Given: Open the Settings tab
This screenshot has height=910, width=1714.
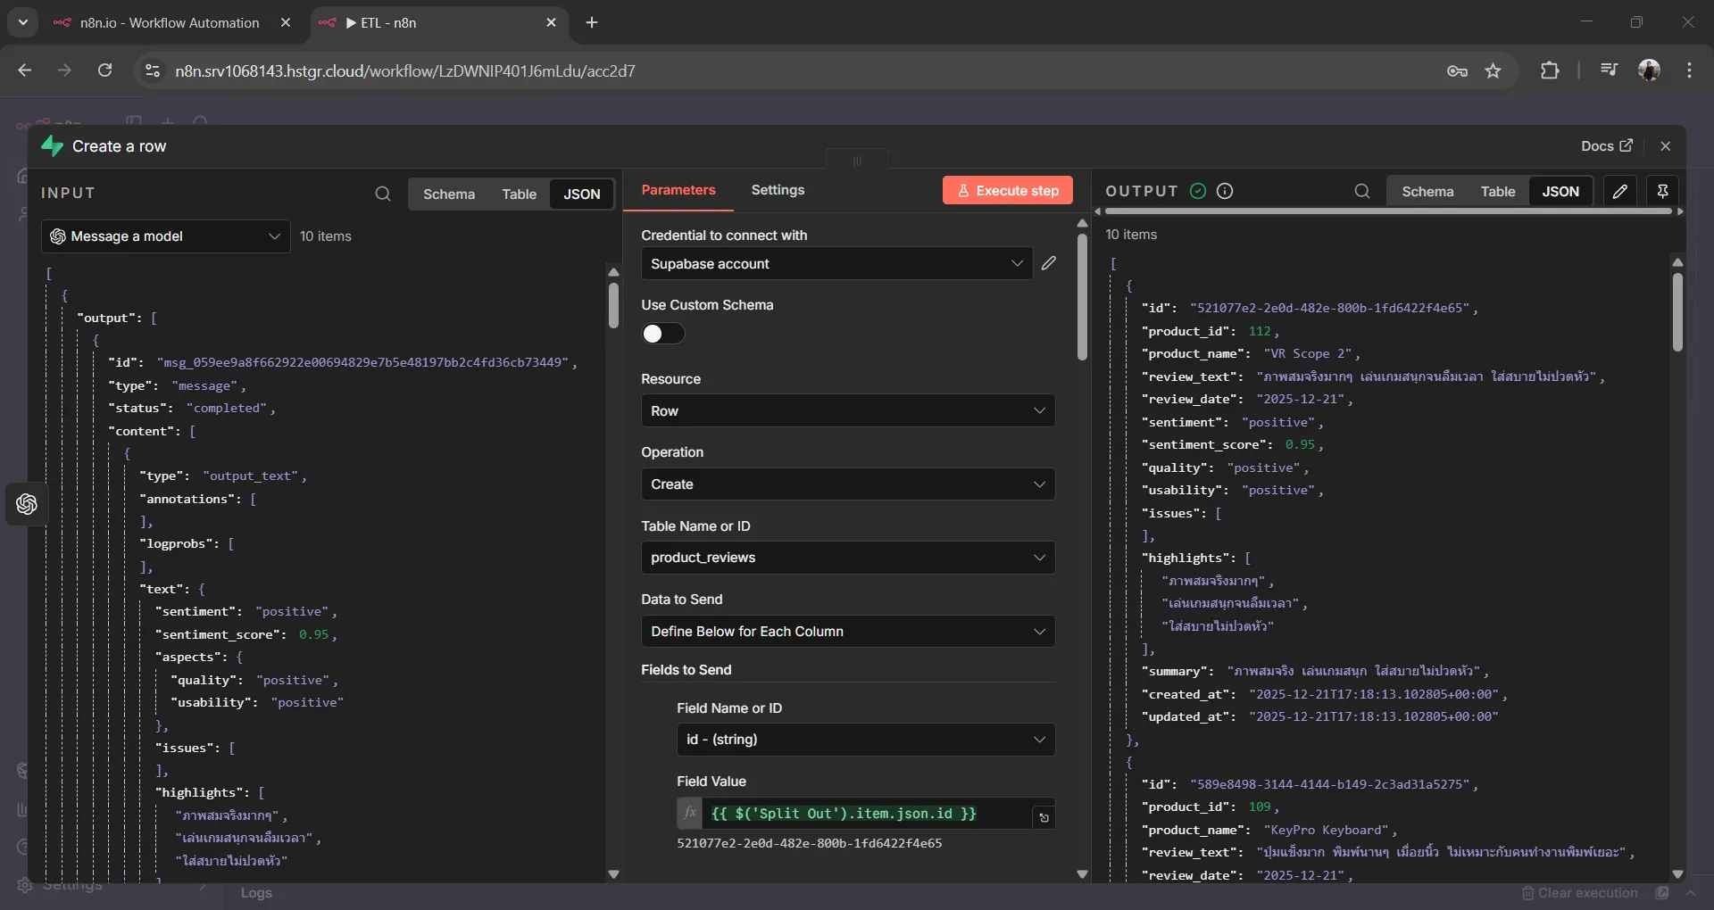Looking at the screenshot, I should (778, 190).
